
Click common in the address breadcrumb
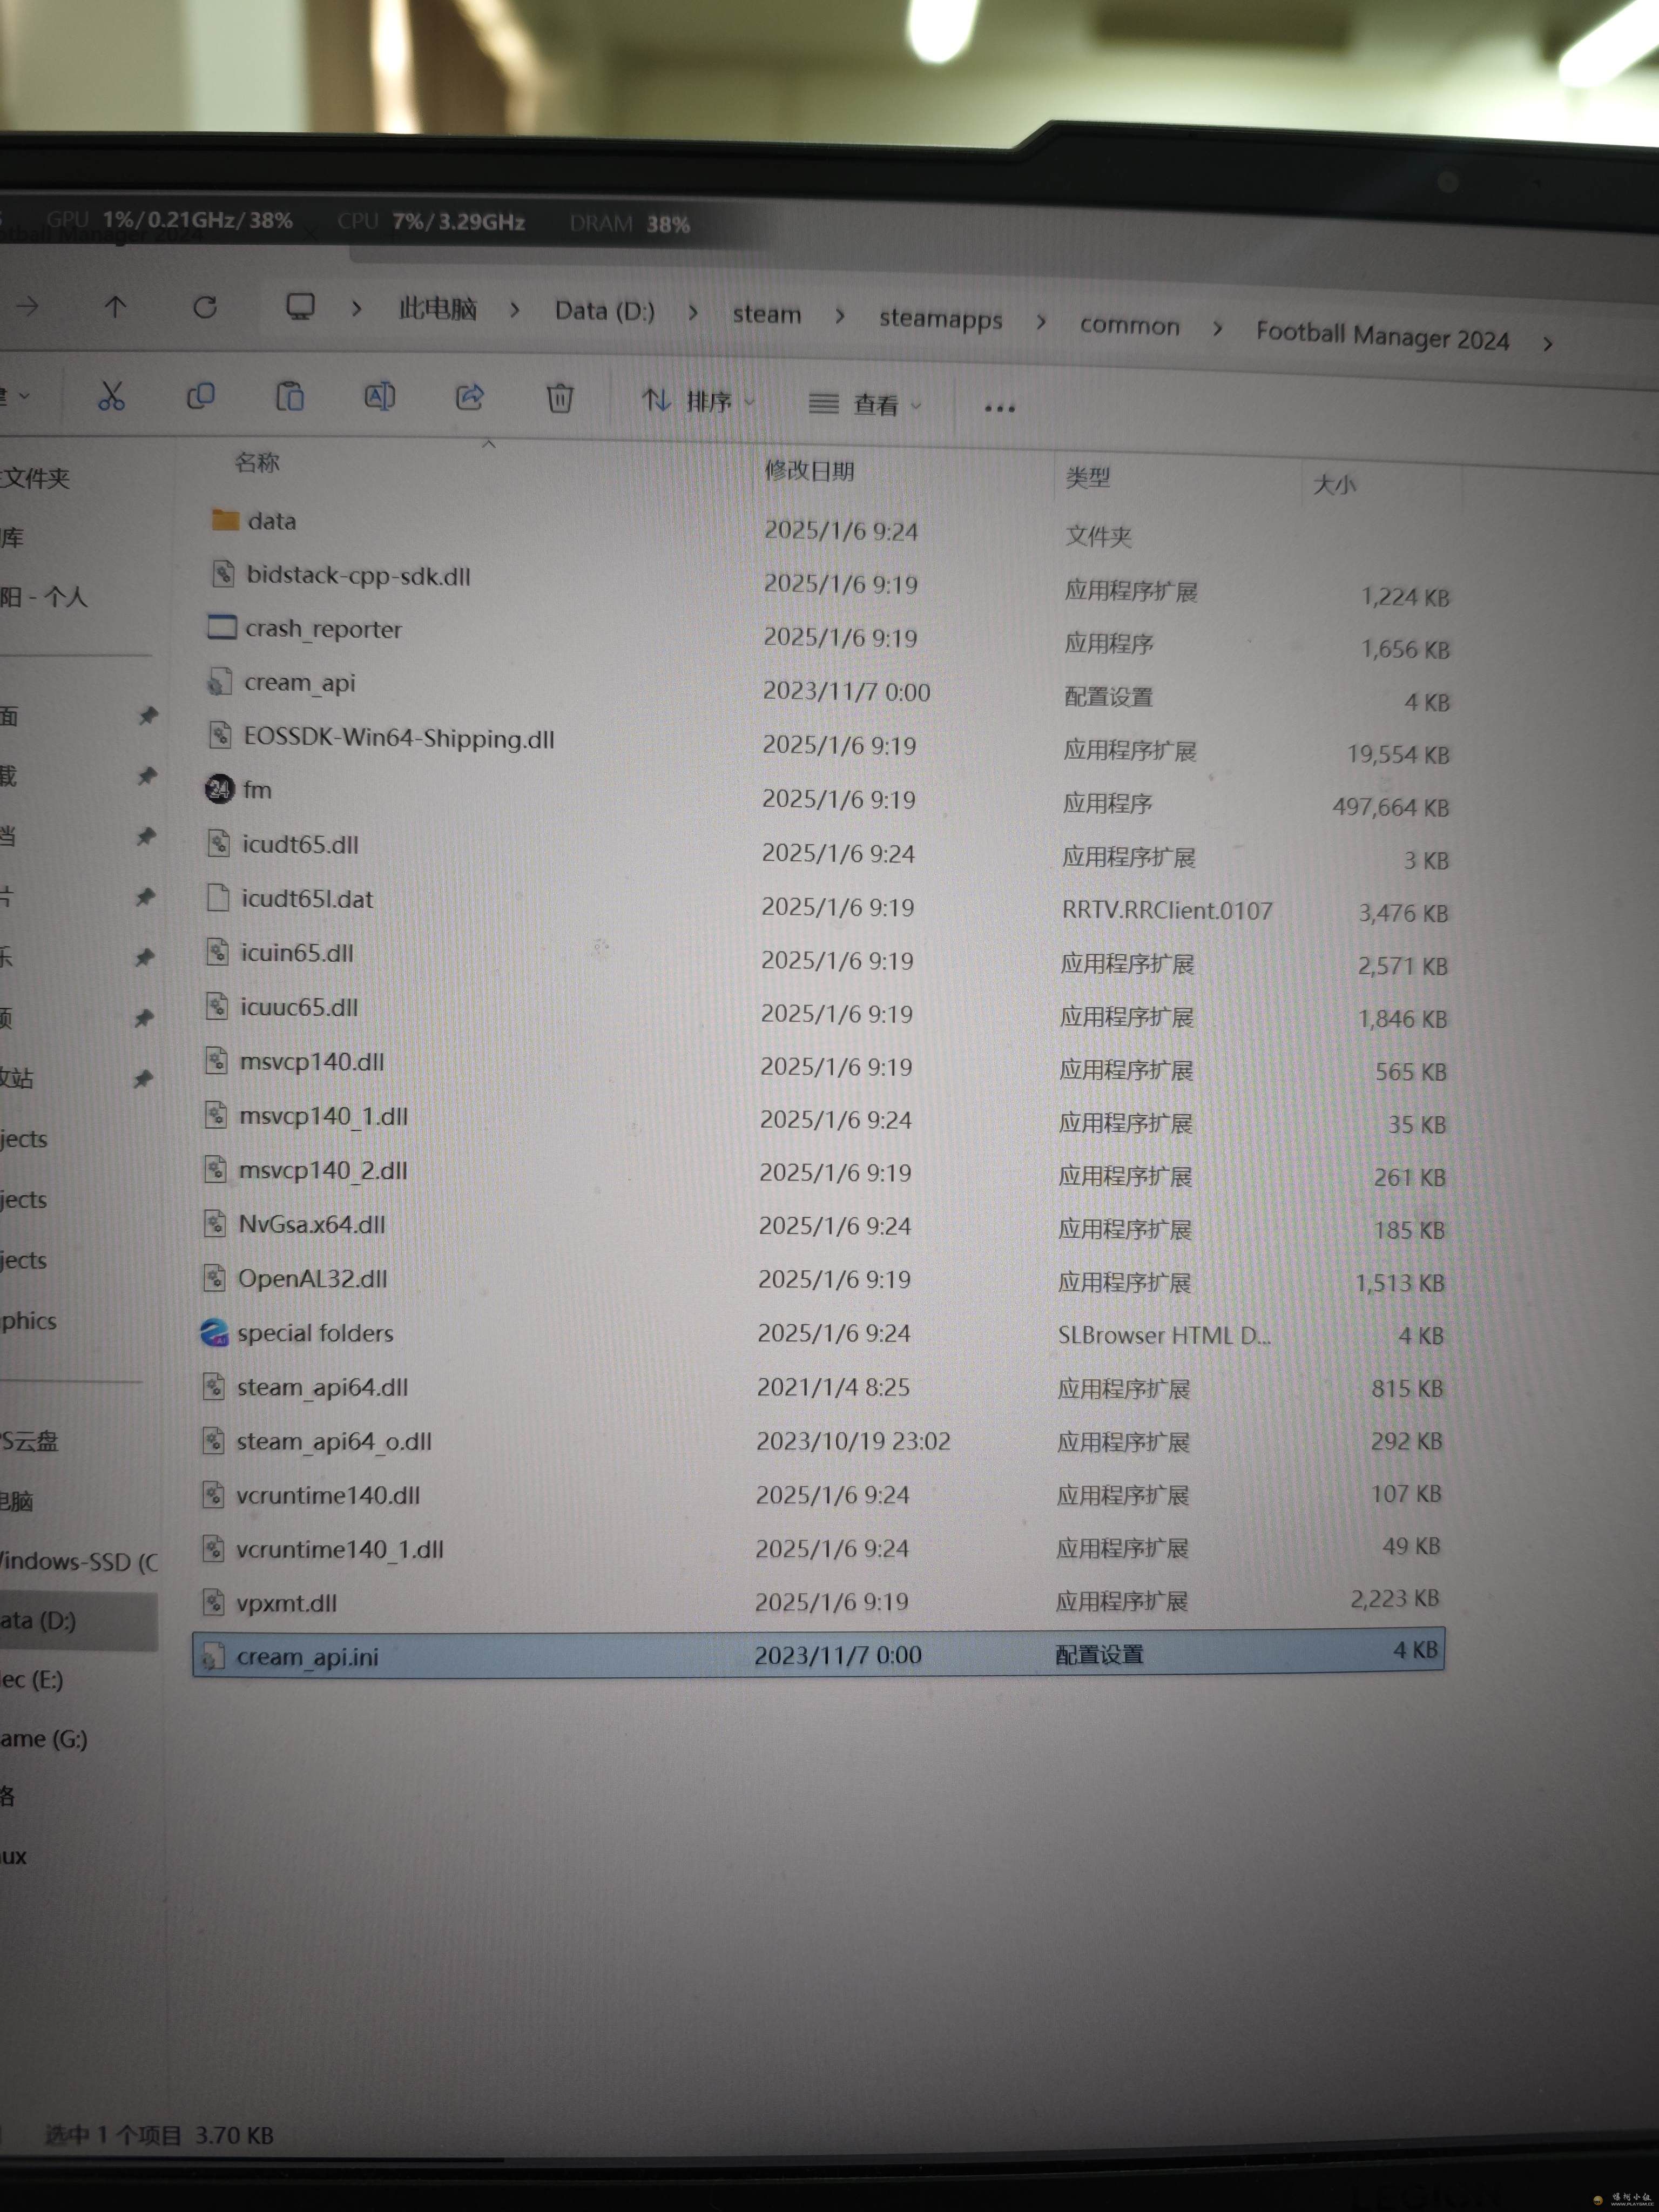[1129, 326]
